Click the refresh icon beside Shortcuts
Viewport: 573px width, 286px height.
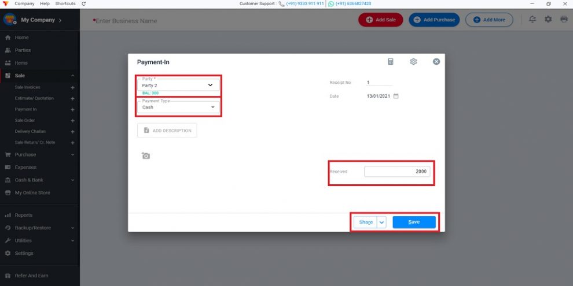pos(84,3)
